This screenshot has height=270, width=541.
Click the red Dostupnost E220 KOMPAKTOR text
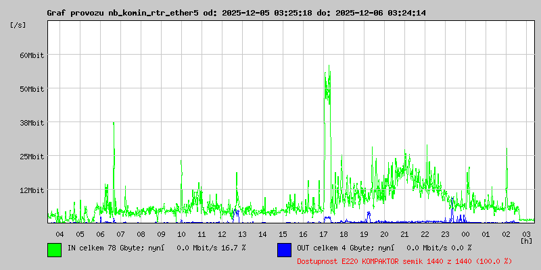[404, 261]
